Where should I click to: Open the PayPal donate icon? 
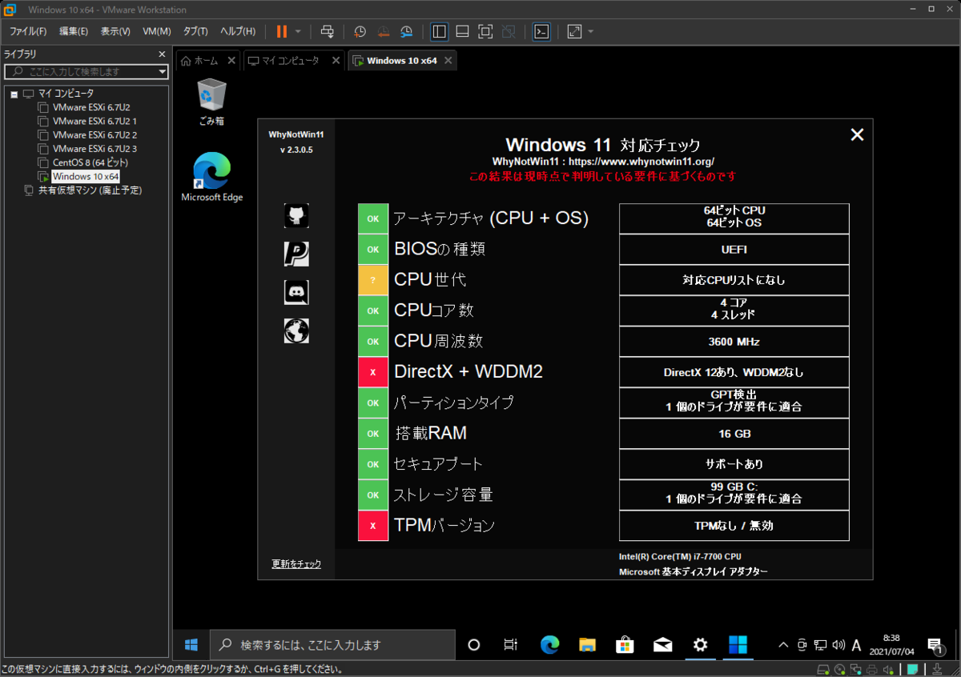coord(296,254)
